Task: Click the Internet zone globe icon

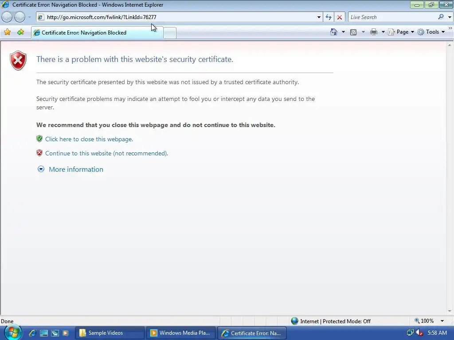Action: coord(294,321)
